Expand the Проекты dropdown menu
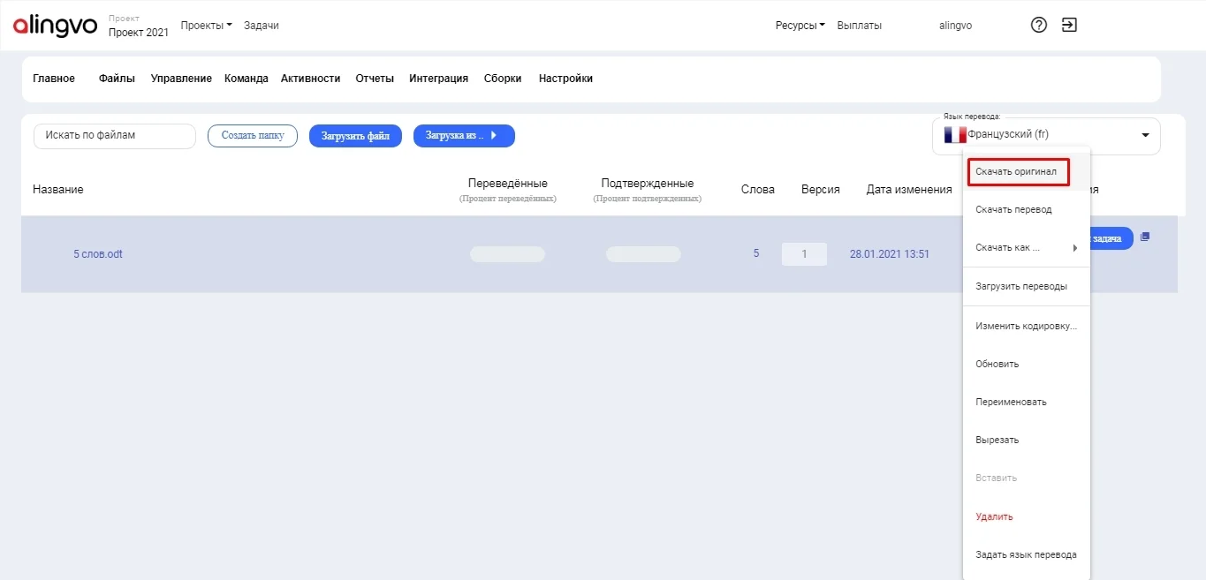 (206, 26)
